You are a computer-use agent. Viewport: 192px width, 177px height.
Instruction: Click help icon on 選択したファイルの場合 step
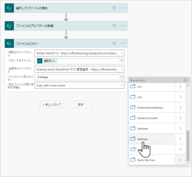[114, 8]
